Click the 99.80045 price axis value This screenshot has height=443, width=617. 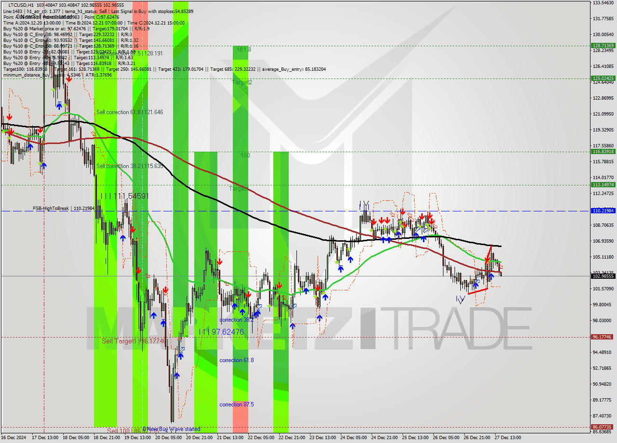click(x=603, y=305)
